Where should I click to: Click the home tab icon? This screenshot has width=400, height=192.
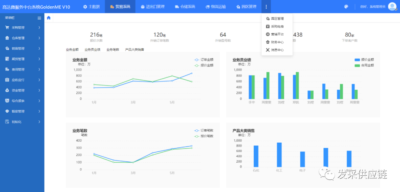[x=49, y=18]
